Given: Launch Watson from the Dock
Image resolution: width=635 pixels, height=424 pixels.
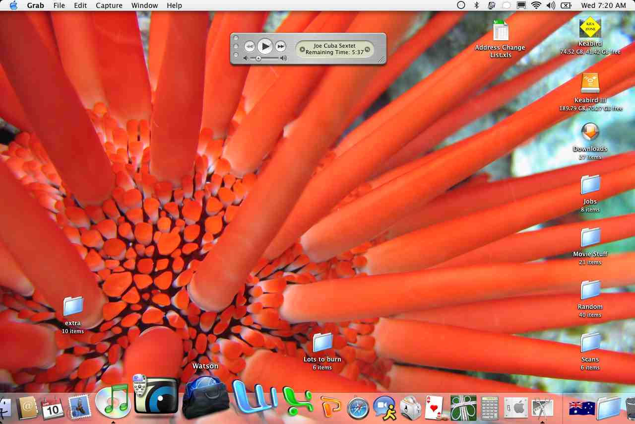Looking at the screenshot, I should pos(205,397).
